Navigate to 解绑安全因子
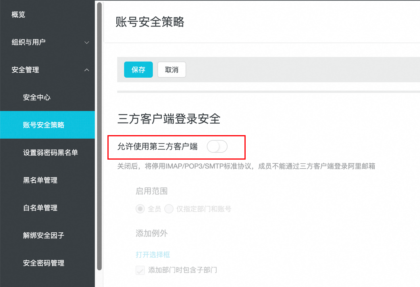 click(x=44, y=236)
